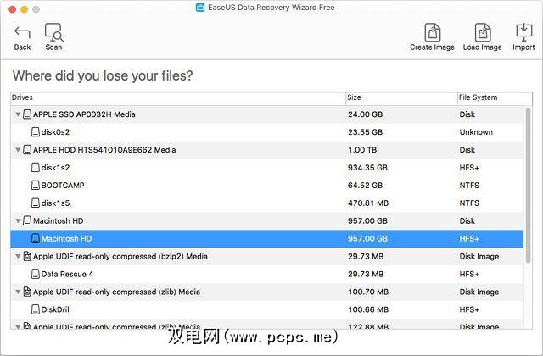Select the DiskDrill volume
This screenshot has height=356, width=543.
pos(267,309)
